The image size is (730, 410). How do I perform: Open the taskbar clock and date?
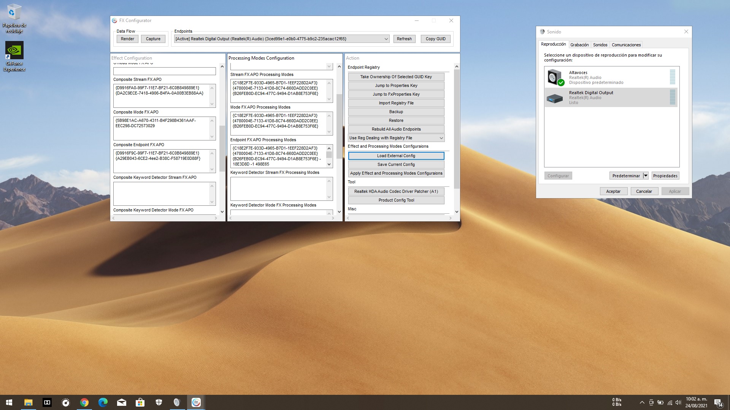coord(696,402)
